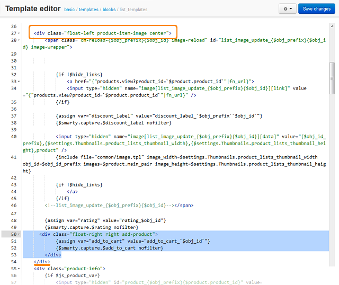Click the closing </a> tag line

72,192
